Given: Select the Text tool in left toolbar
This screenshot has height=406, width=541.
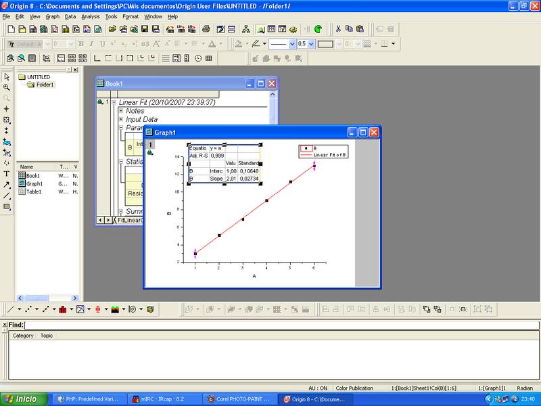Looking at the screenshot, I should tap(7, 174).
